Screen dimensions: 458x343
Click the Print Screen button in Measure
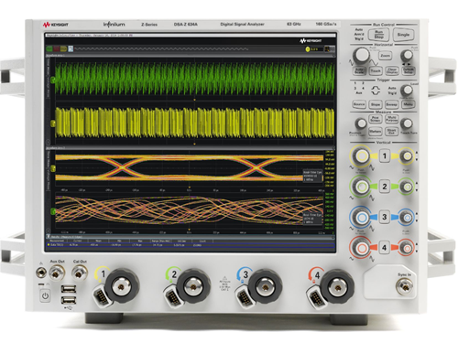[376, 119]
